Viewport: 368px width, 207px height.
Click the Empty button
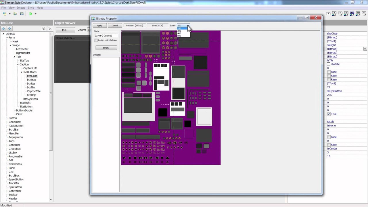pos(106,48)
